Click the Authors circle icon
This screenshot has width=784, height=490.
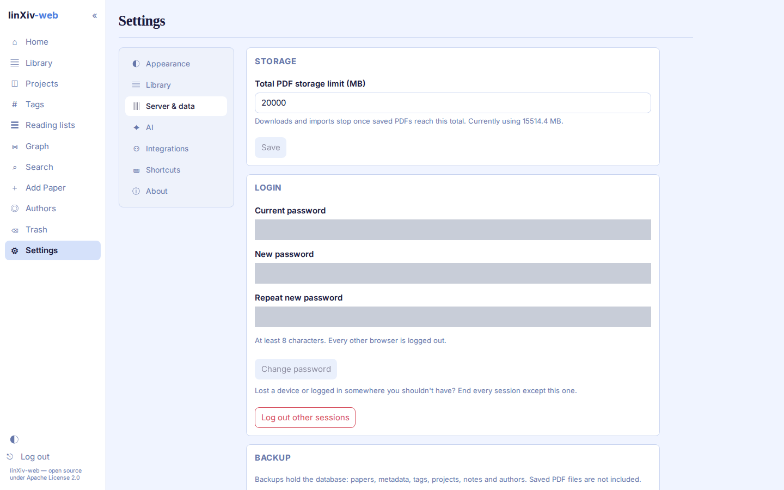tap(15, 209)
